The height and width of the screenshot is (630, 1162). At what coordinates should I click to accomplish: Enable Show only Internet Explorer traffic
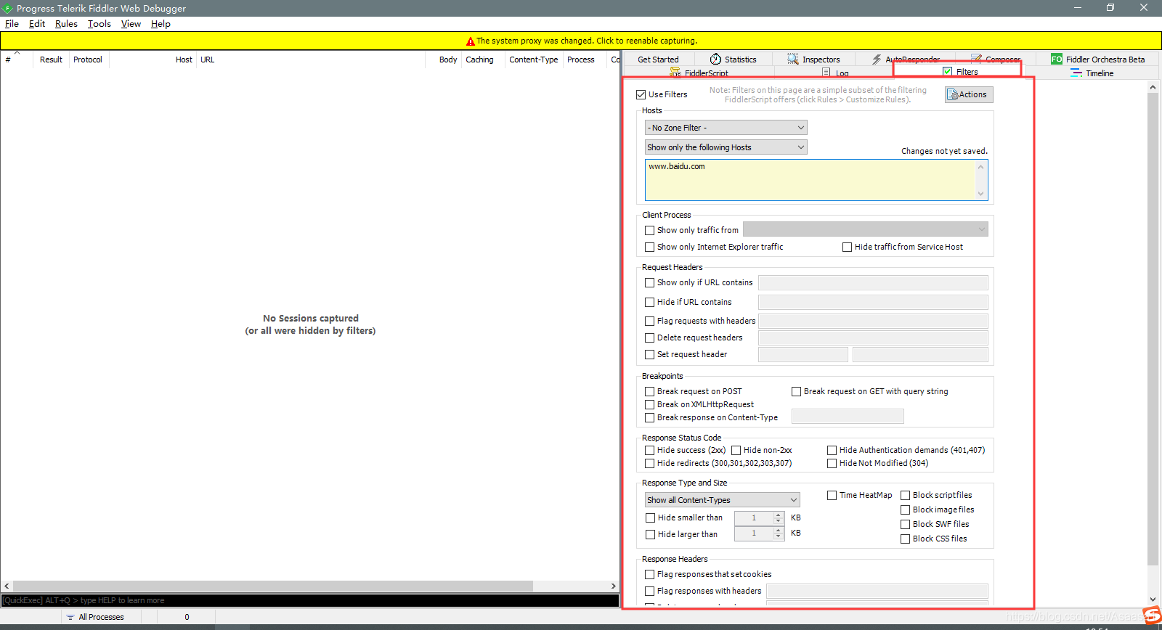649,247
